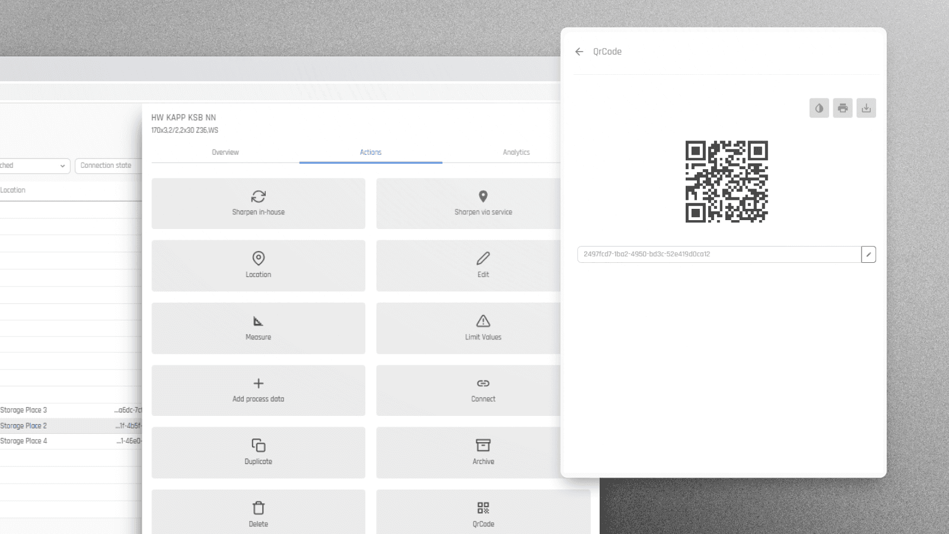
Task: Click the Archive box icon
Action: tap(483, 445)
